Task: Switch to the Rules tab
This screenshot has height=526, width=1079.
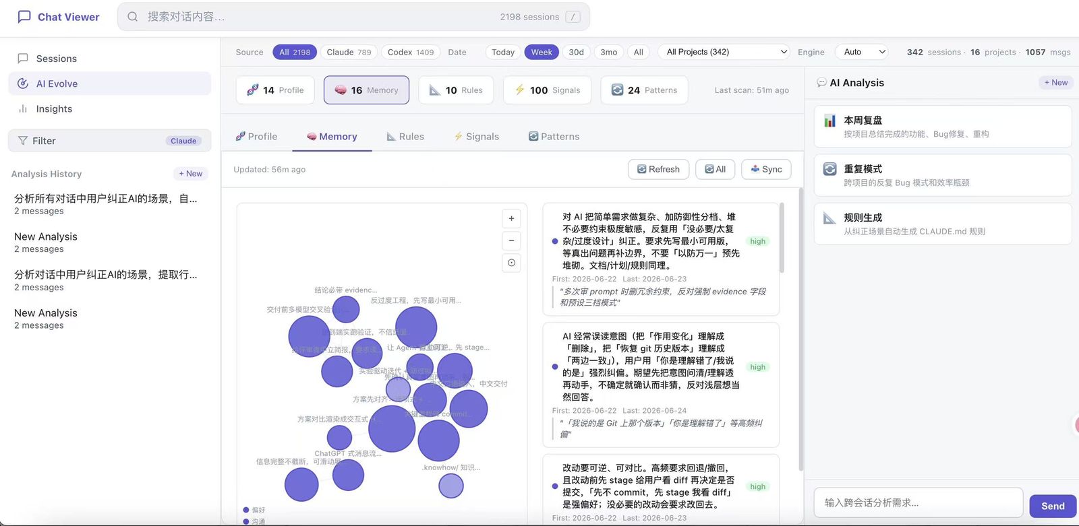Action: [x=405, y=137]
